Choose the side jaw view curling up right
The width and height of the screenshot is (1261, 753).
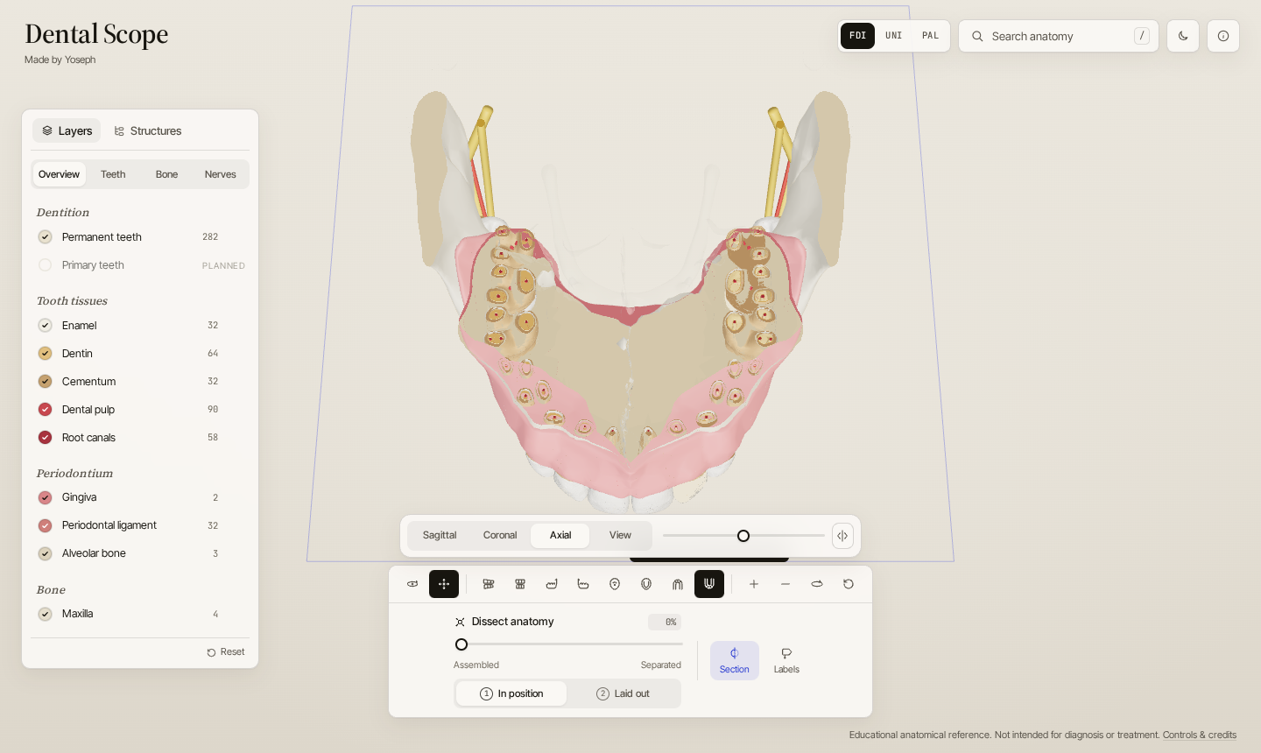tap(552, 584)
